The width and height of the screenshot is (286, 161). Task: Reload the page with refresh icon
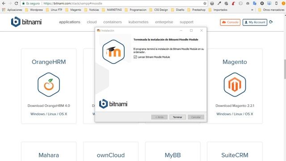[x=16, y=4]
